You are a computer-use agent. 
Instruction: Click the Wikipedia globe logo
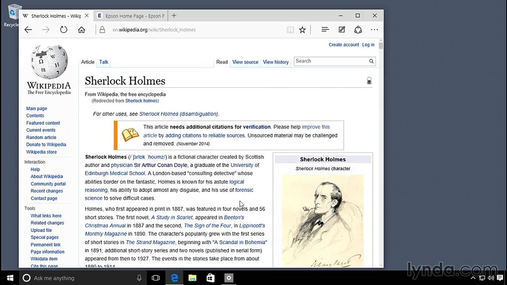click(x=49, y=62)
